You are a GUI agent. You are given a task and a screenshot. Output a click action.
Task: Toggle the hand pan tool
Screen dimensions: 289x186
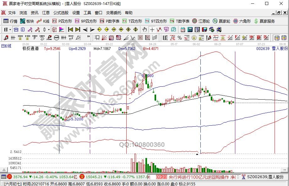pos(144,30)
